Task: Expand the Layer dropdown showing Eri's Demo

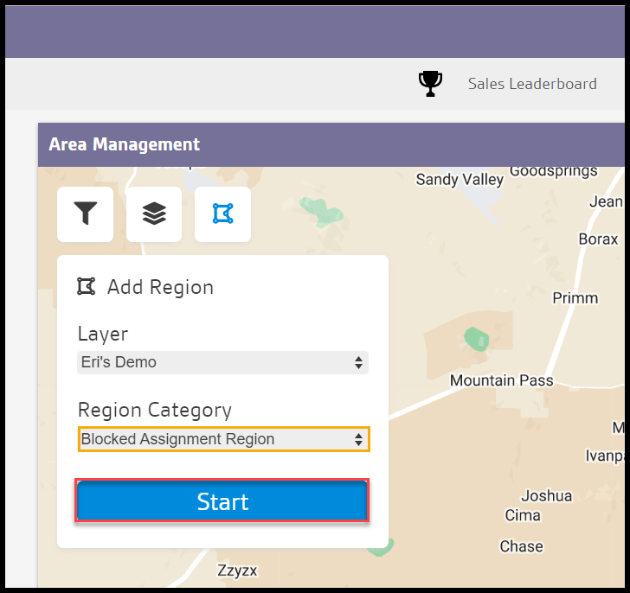Action: tap(222, 362)
